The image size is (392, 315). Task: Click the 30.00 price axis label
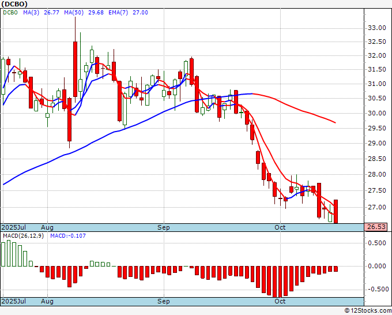(x=377, y=113)
